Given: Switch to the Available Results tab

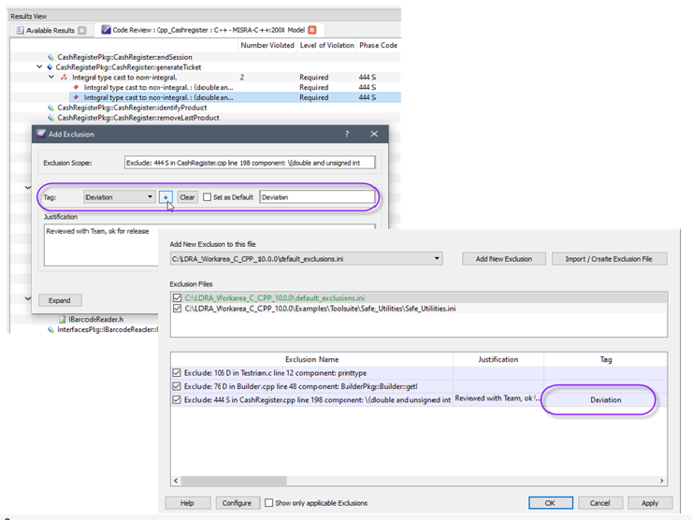Looking at the screenshot, I should pos(50,31).
